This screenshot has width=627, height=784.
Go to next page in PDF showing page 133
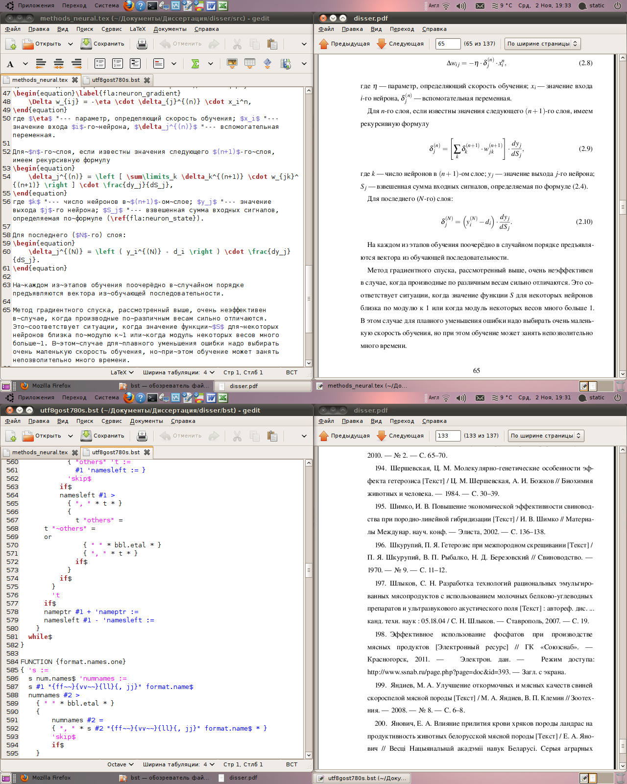coord(400,436)
